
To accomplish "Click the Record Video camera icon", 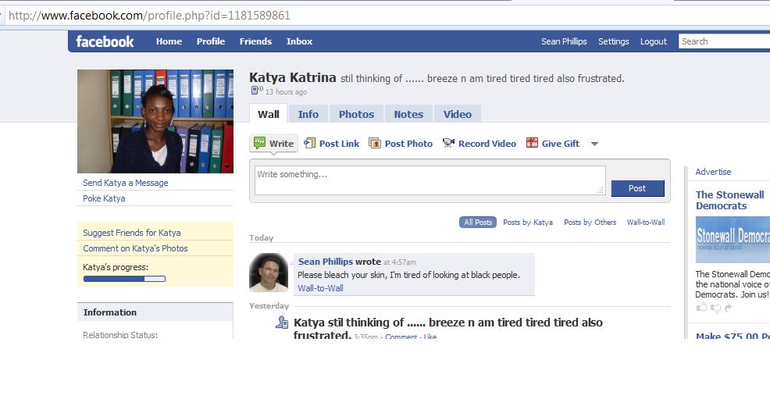I will [x=448, y=143].
